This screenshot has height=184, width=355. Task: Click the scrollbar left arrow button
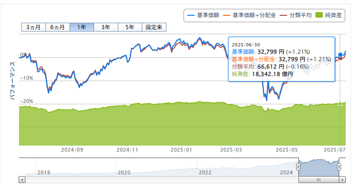coord(22,180)
